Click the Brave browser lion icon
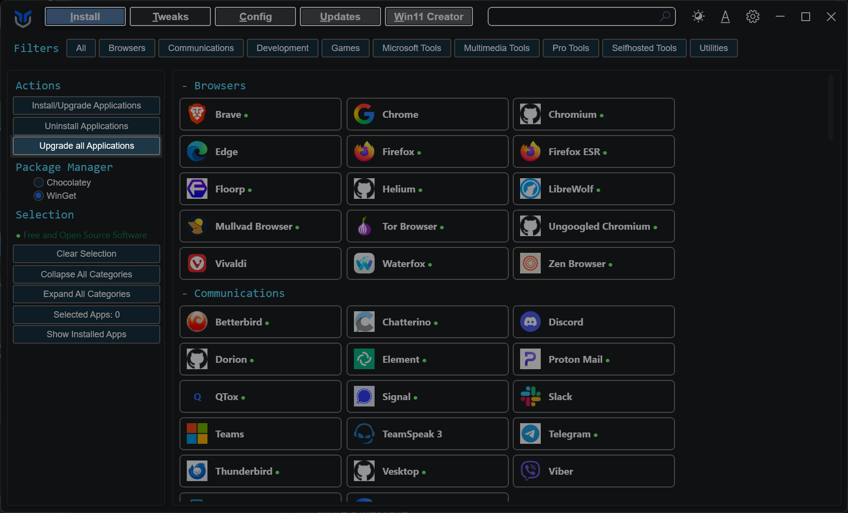This screenshot has height=513, width=848. [x=197, y=114]
